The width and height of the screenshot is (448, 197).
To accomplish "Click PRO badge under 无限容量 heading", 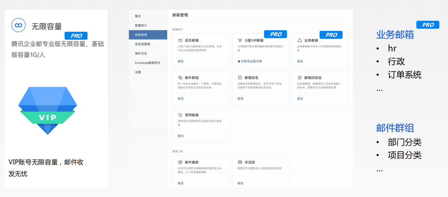I will coord(76,36).
